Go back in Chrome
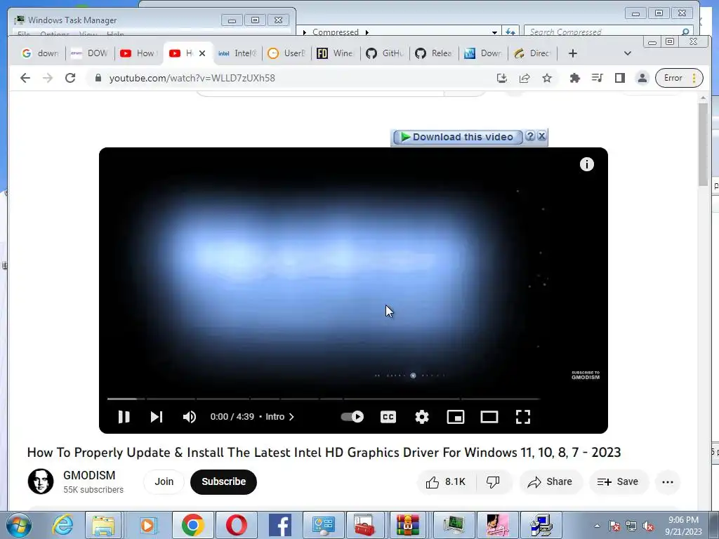This screenshot has height=539, width=719. click(25, 78)
